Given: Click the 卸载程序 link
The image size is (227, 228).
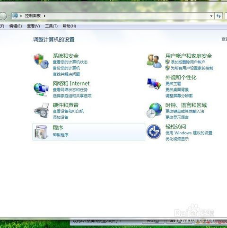Looking at the screenshot, I should click(x=61, y=135).
